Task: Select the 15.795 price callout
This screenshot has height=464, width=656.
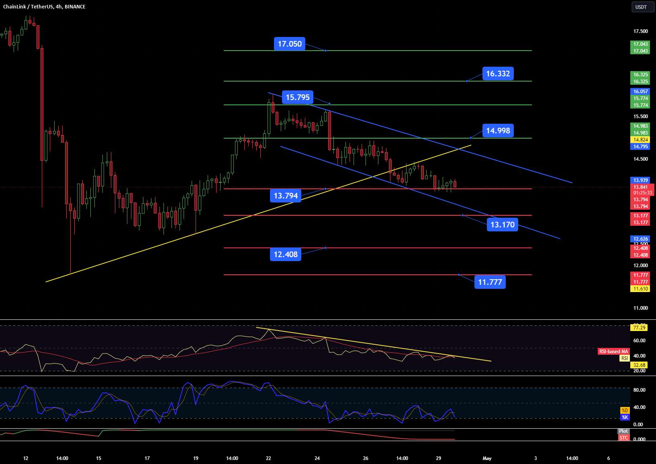Action: click(298, 97)
